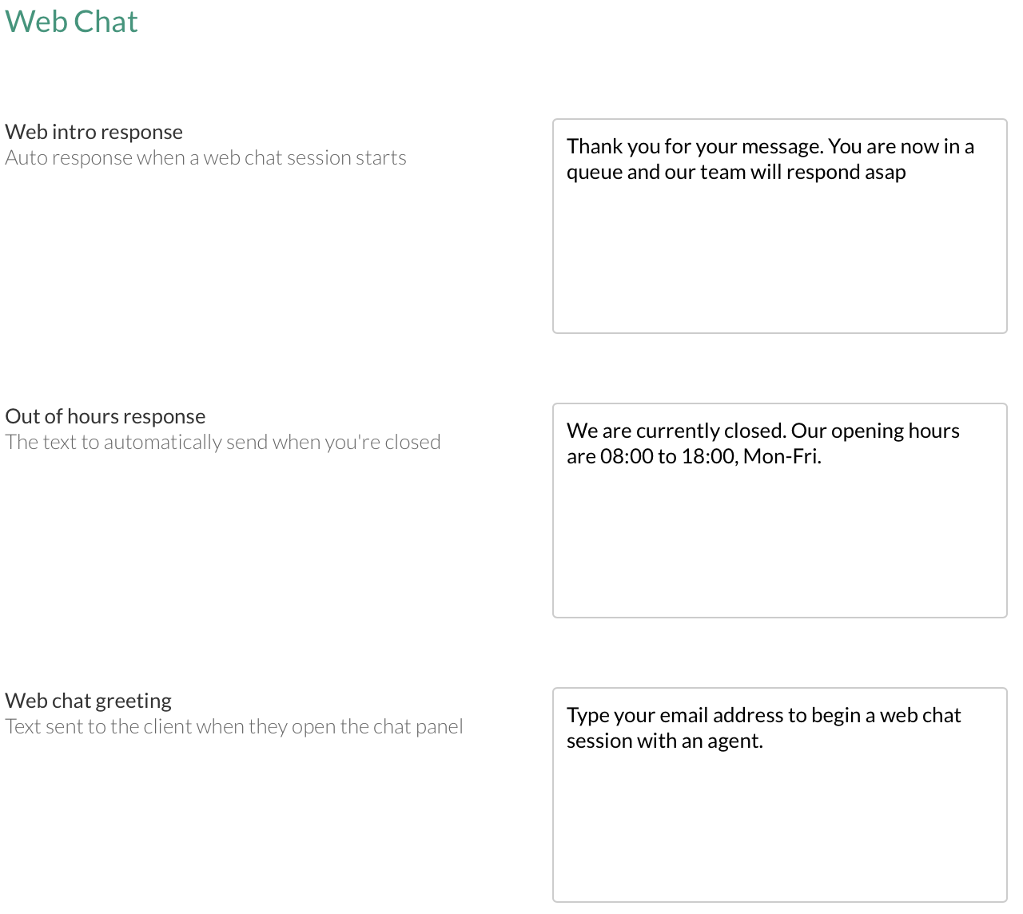Image resolution: width=1023 pixels, height=914 pixels.
Task: Focus the Out of hours response text area
Action: [779, 543]
